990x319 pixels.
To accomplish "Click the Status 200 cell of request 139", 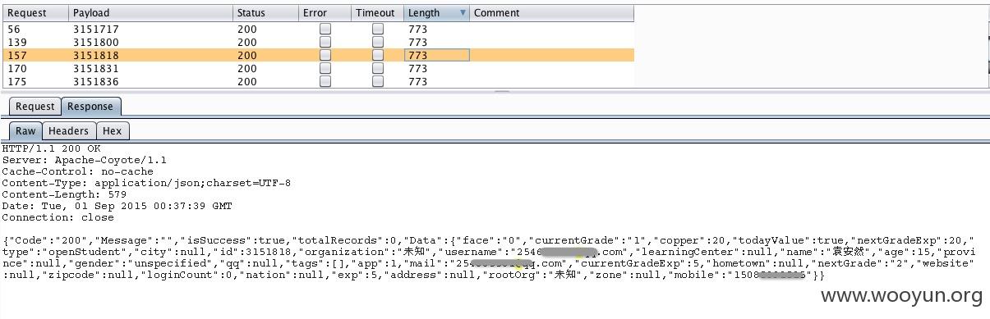I will click(265, 42).
